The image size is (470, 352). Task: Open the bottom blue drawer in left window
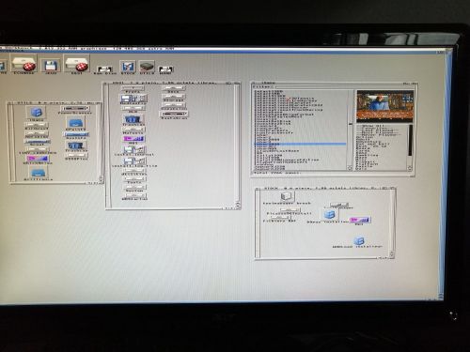pyautogui.click(x=39, y=172)
